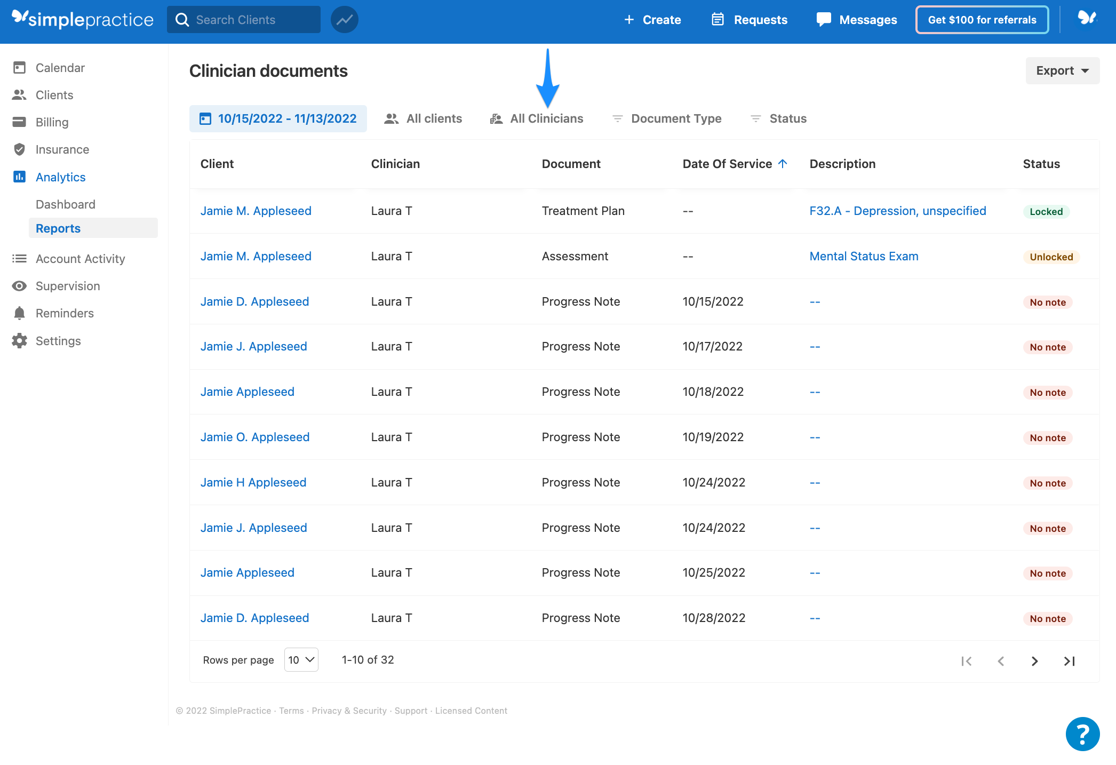
Task: Click the trending analytics icon beside search
Action: 344,19
